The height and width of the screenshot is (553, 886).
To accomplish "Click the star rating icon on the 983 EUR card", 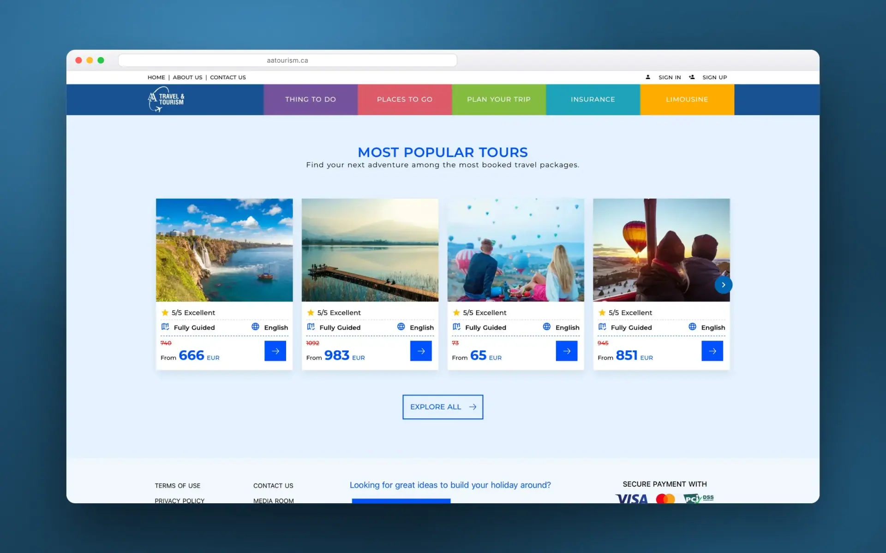I will tap(311, 312).
